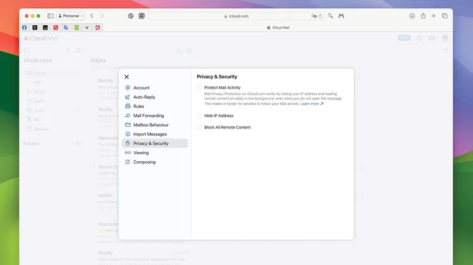Viewport: 473px width, 265px height.
Task: Click the iCloud Mail logo in page header
Action: [41, 38]
